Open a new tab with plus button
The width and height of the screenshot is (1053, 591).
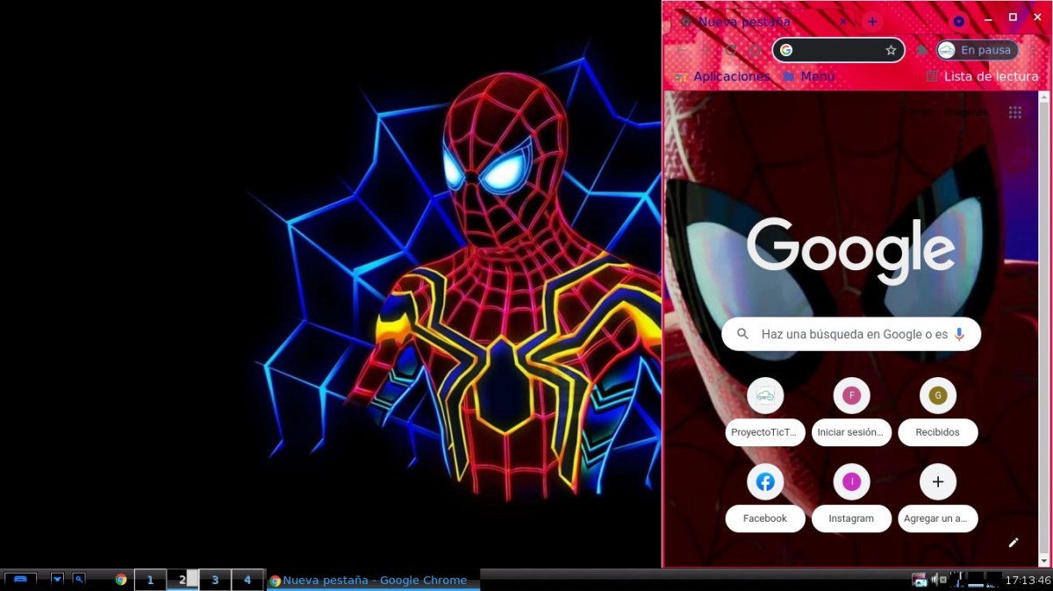click(872, 22)
